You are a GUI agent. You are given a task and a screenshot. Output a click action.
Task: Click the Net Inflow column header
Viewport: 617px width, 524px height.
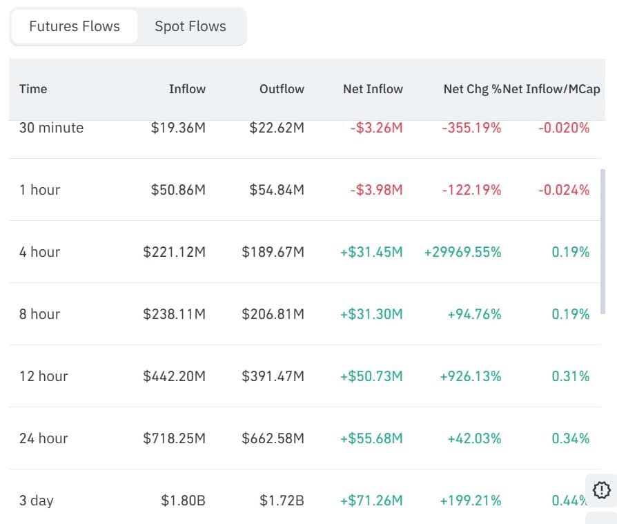(373, 88)
